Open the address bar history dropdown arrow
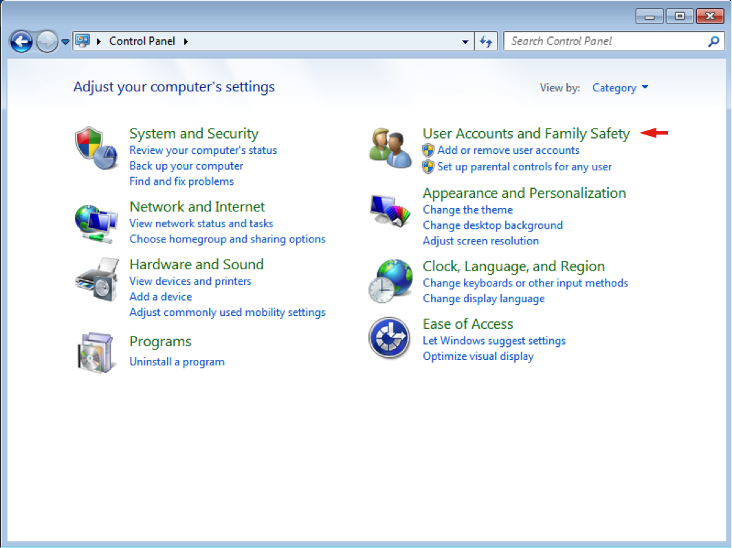Screen dimensions: 732x548 click(465, 41)
